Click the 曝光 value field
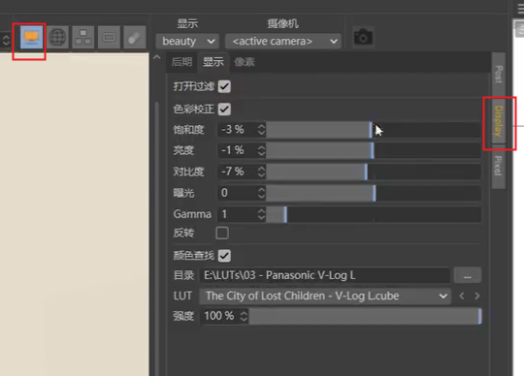The width and height of the screenshot is (524, 376). 238,193
